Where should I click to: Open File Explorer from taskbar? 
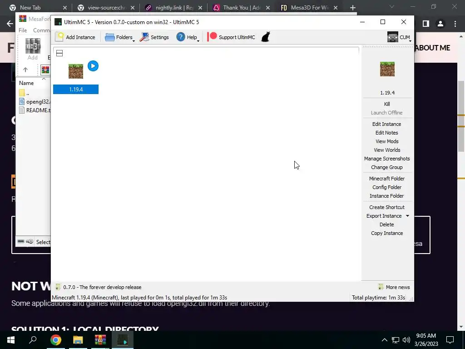[78, 340]
